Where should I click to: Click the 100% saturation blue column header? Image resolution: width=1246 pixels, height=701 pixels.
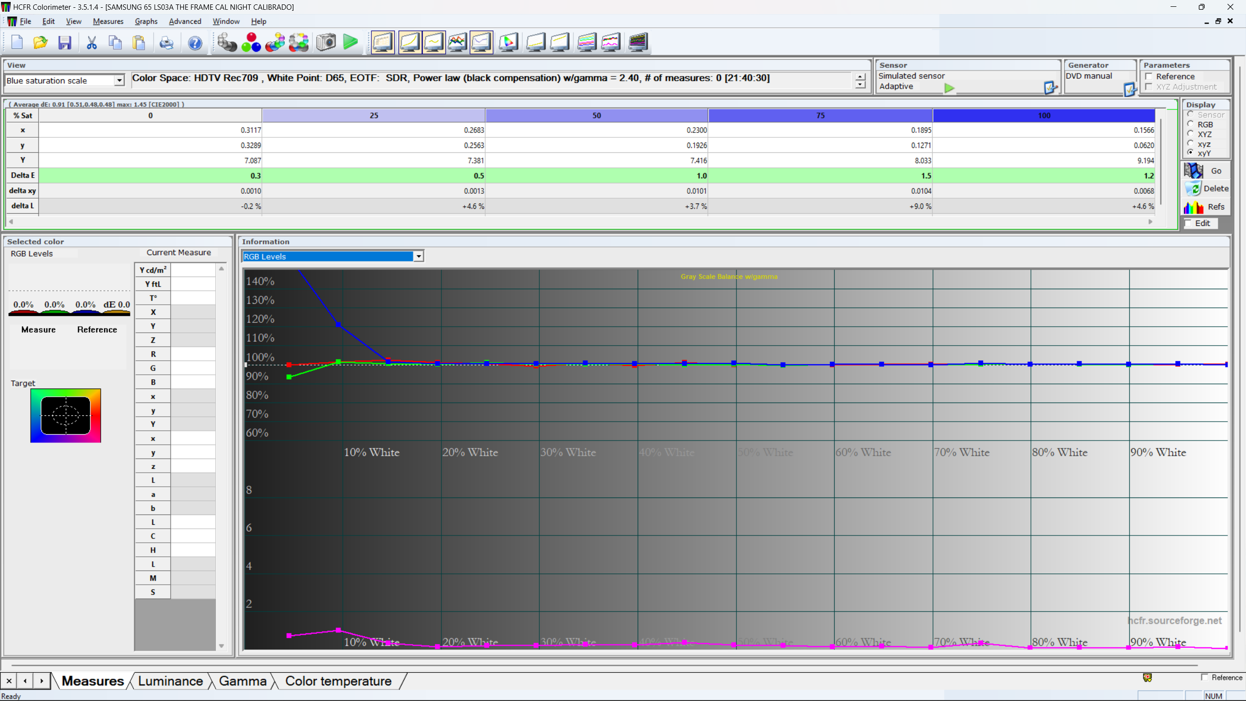pyautogui.click(x=1044, y=115)
